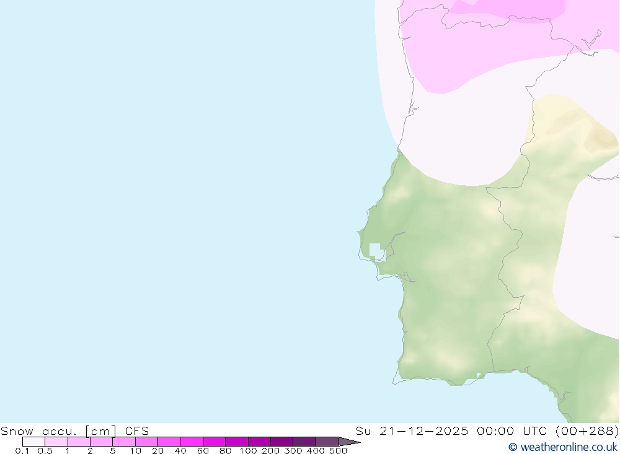This screenshot has height=454, width=620.
Task: Click the 80–100 cm legend swatch
Action: (236, 442)
